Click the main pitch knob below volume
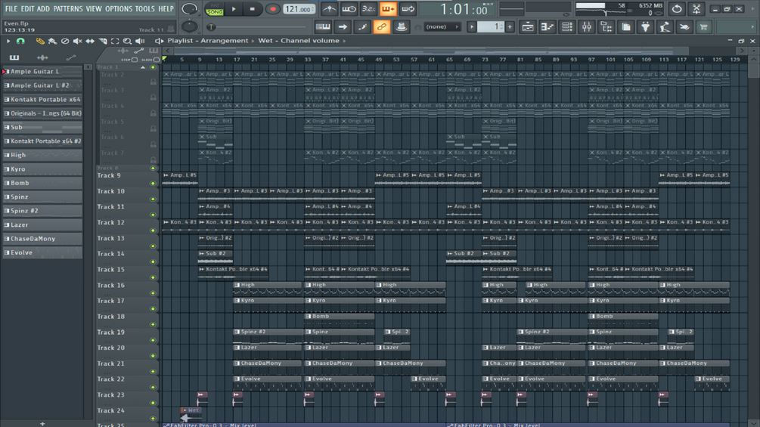 coord(189,27)
